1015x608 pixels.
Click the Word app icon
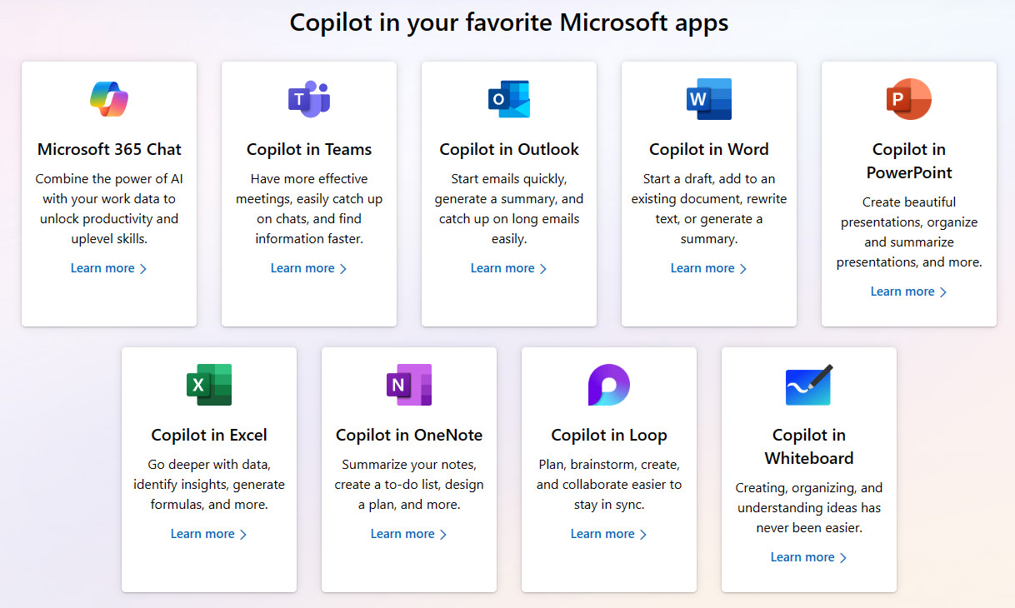(x=709, y=99)
